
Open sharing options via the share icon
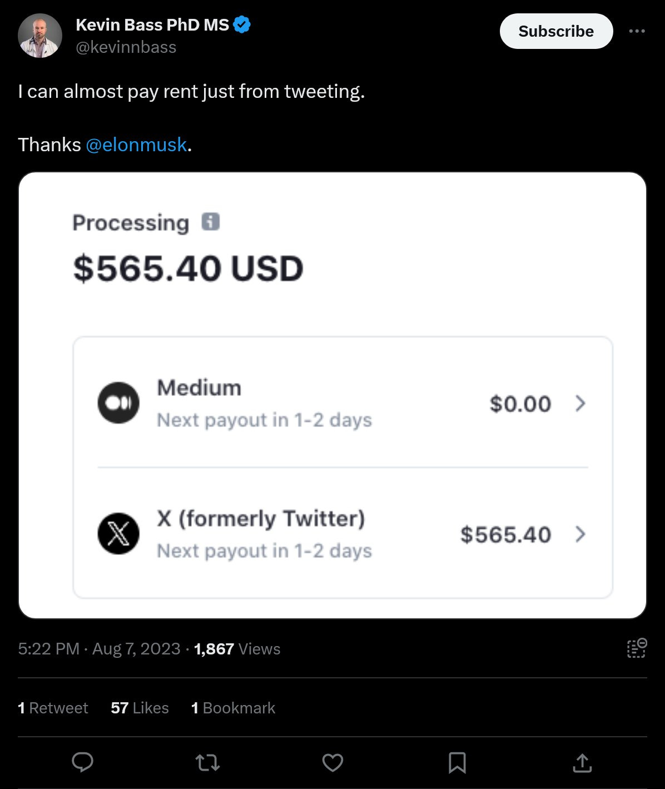(x=582, y=762)
